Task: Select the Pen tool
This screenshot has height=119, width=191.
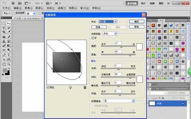Action: point(4,55)
